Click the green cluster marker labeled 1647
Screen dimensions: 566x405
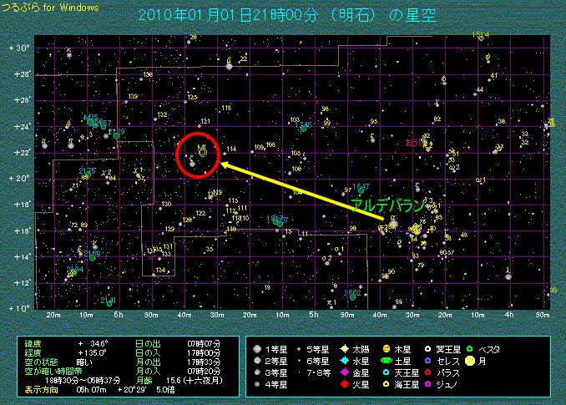click(360, 191)
